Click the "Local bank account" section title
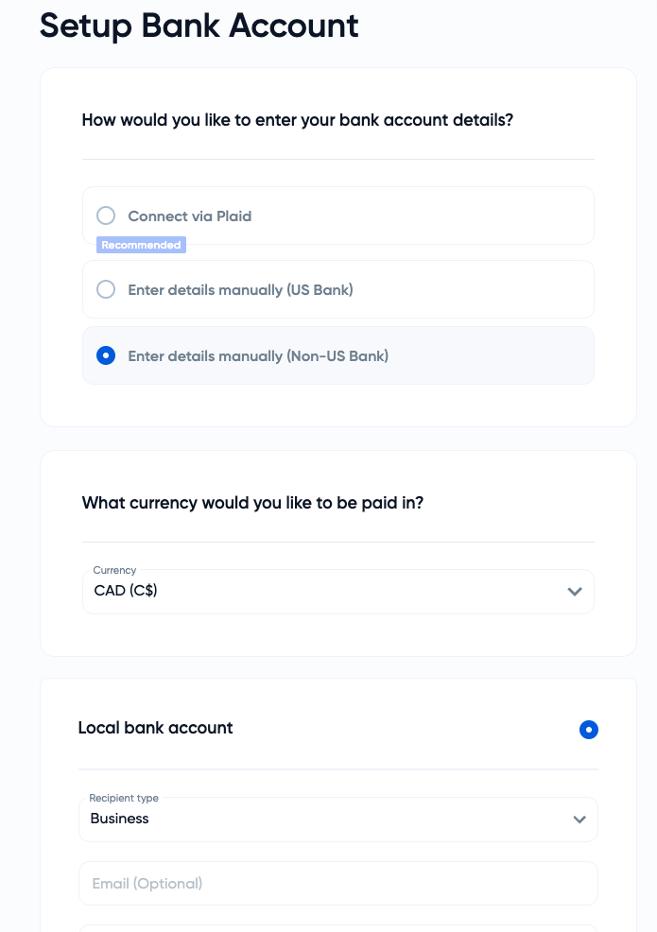 click(x=156, y=728)
